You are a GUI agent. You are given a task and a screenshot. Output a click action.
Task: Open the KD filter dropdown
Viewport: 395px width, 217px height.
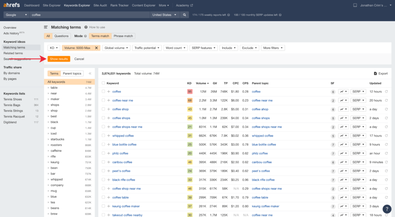54,48
